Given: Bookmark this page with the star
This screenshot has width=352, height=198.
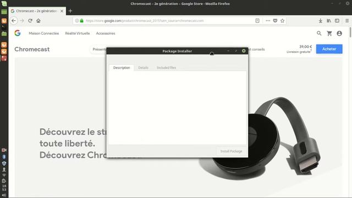Looking at the screenshot, I should (282, 21).
